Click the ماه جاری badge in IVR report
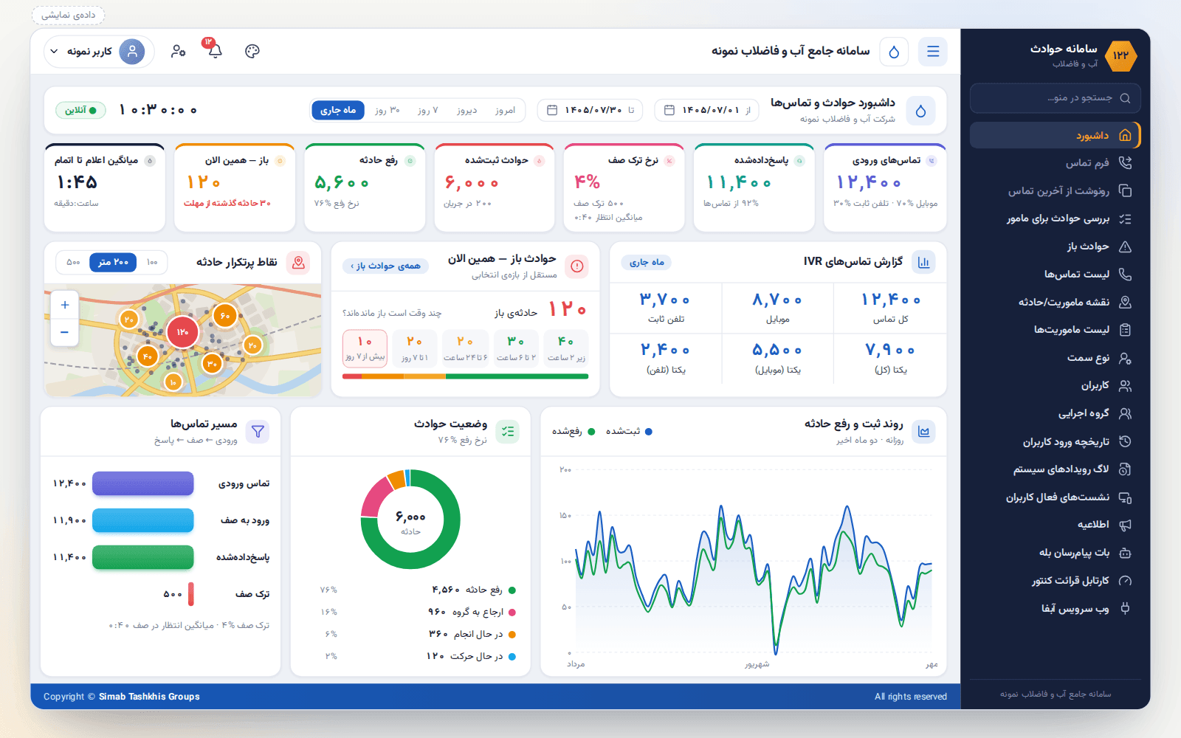The image size is (1181, 738). [x=647, y=262]
